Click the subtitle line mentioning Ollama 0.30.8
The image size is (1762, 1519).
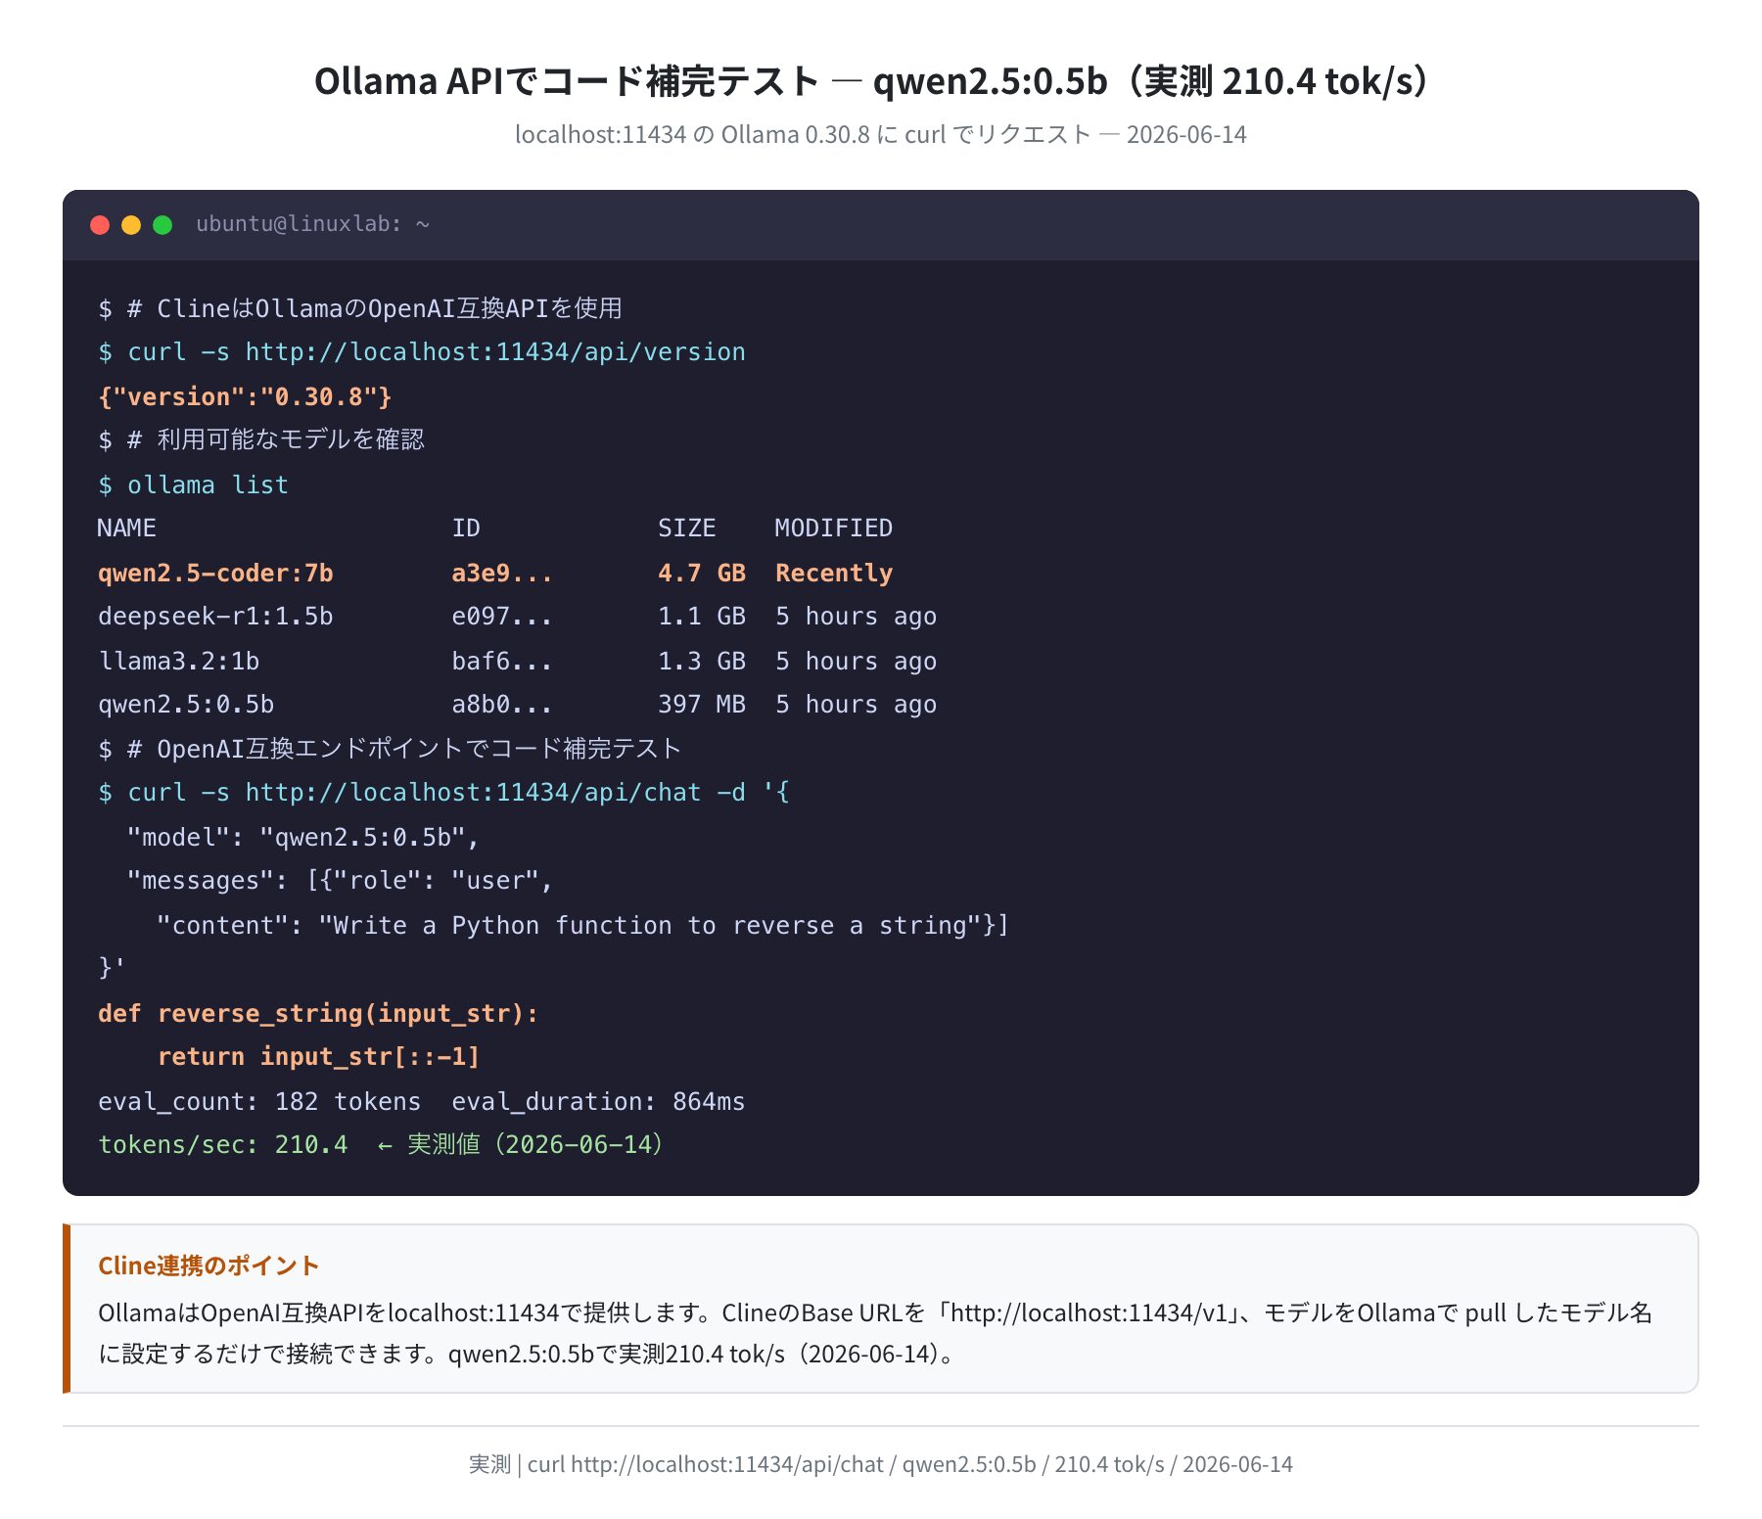point(881,134)
